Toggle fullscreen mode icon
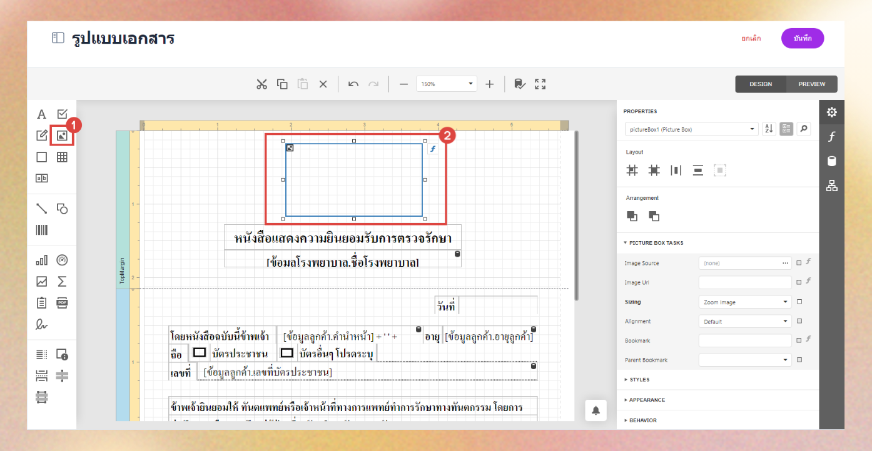872x451 pixels. (x=540, y=84)
